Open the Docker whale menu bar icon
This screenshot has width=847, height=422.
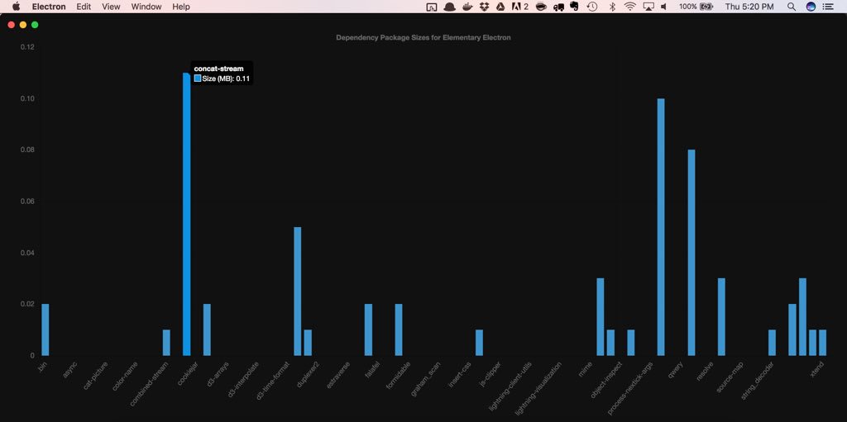467,7
